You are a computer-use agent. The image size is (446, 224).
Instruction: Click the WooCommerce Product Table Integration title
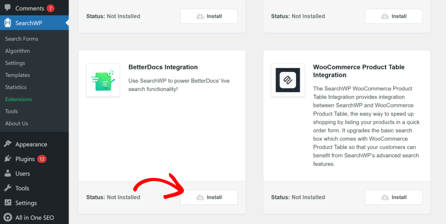tap(359, 71)
